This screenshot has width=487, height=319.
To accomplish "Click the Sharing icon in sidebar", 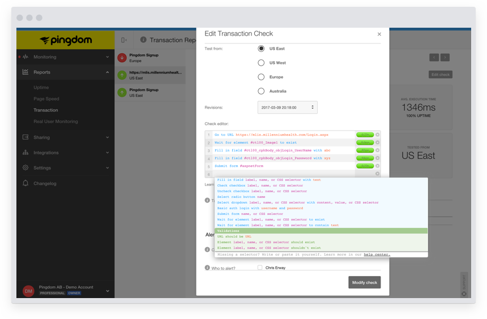I will pos(25,137).
